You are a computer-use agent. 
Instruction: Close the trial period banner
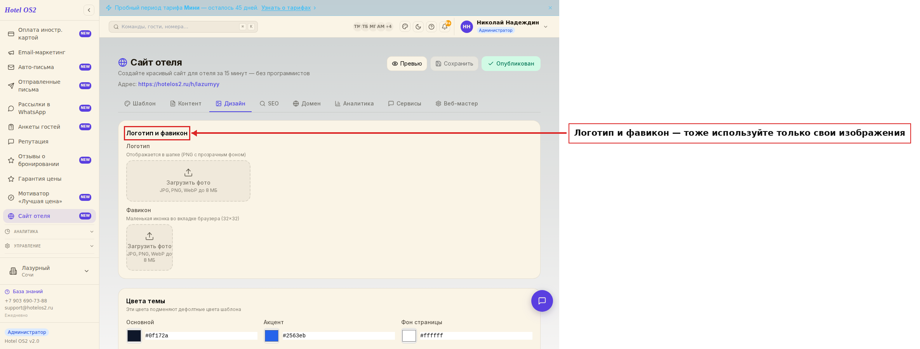[550, 8]
